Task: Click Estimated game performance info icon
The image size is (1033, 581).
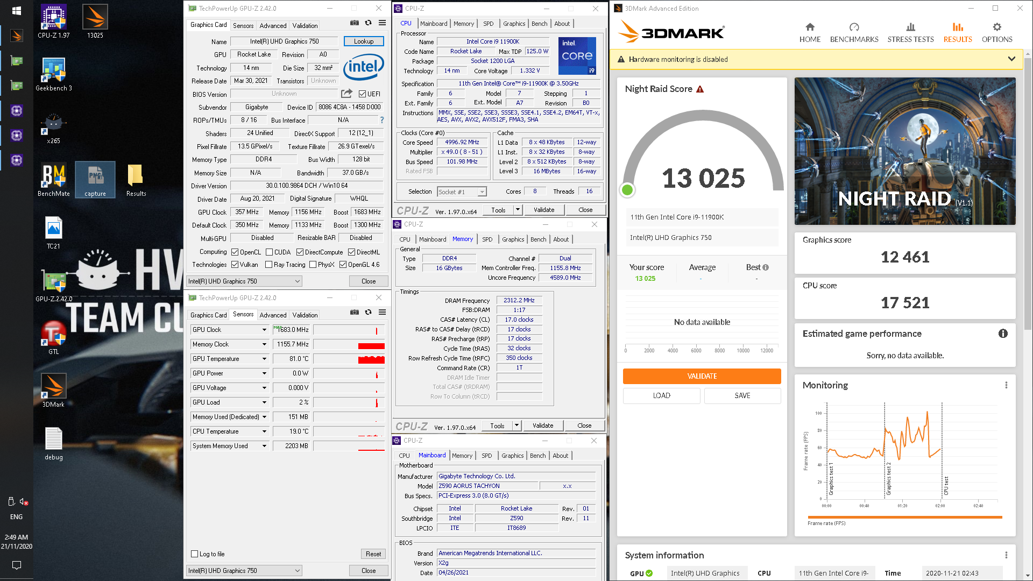Action: pyautogui.click(x=1003, y=334)
